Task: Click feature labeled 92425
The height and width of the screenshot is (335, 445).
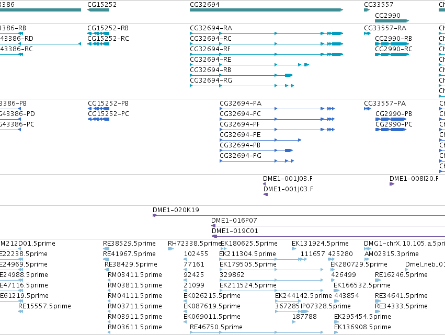Action: (x=194, y=275)
